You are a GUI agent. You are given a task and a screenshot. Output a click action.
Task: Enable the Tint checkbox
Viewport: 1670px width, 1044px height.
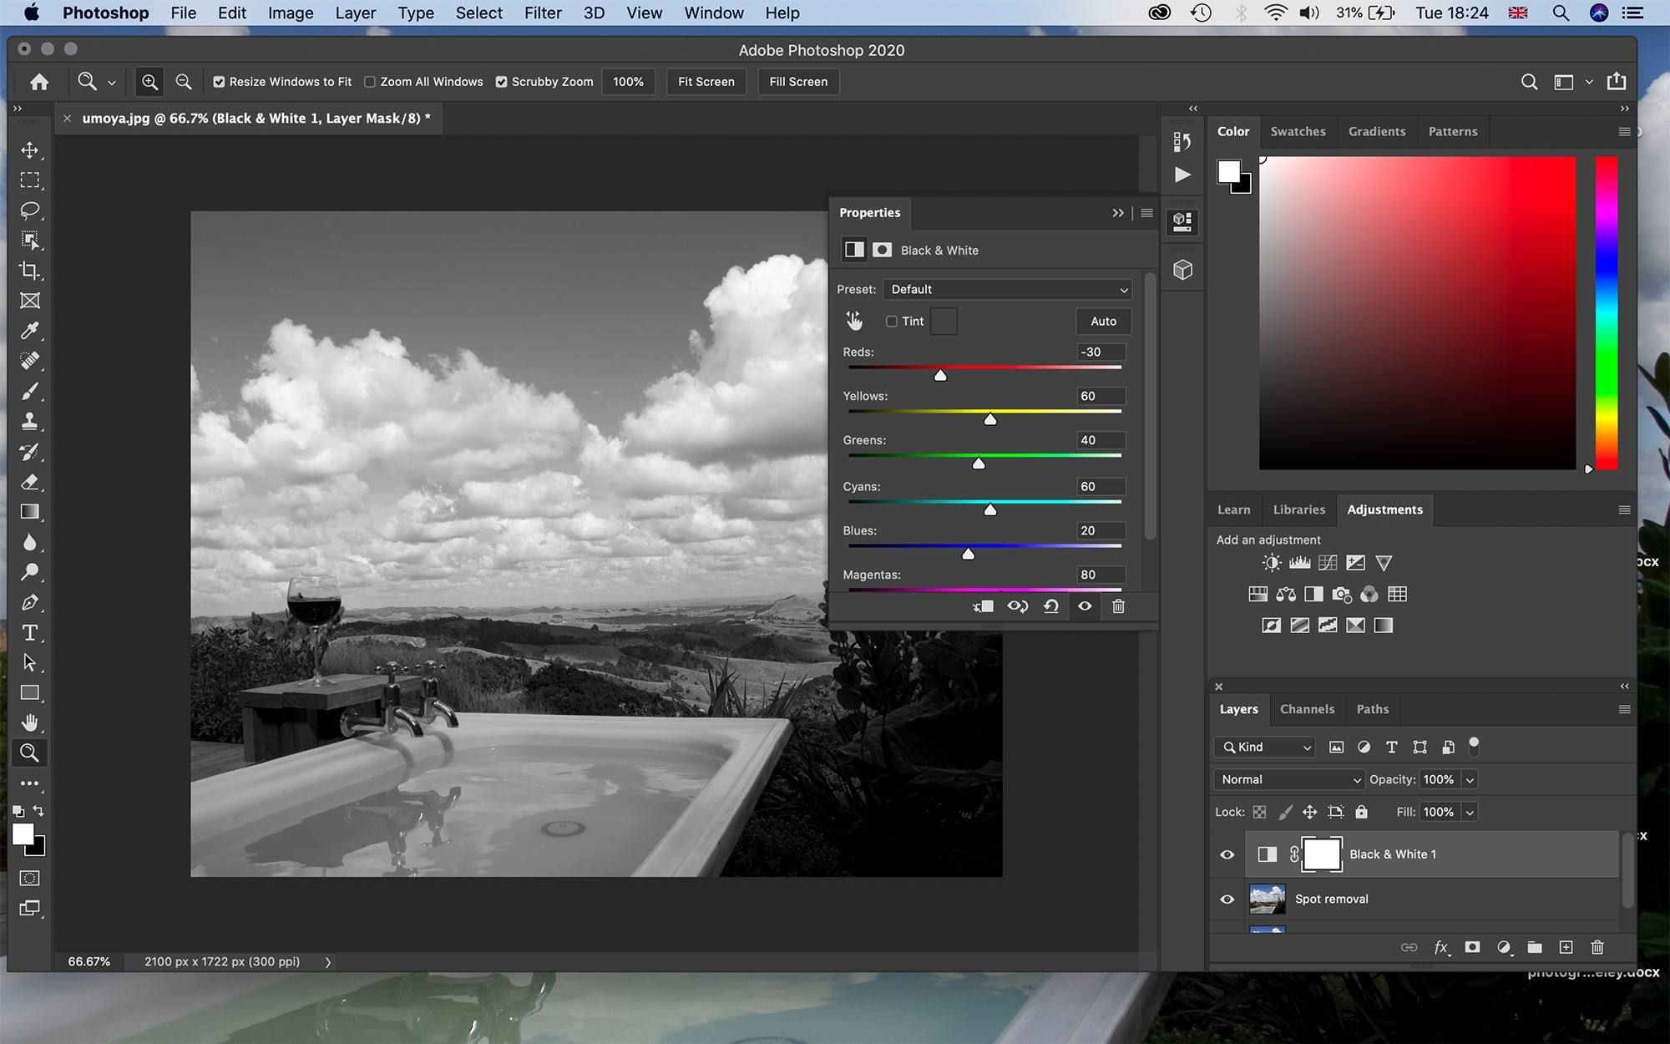[x=891, y=322]
